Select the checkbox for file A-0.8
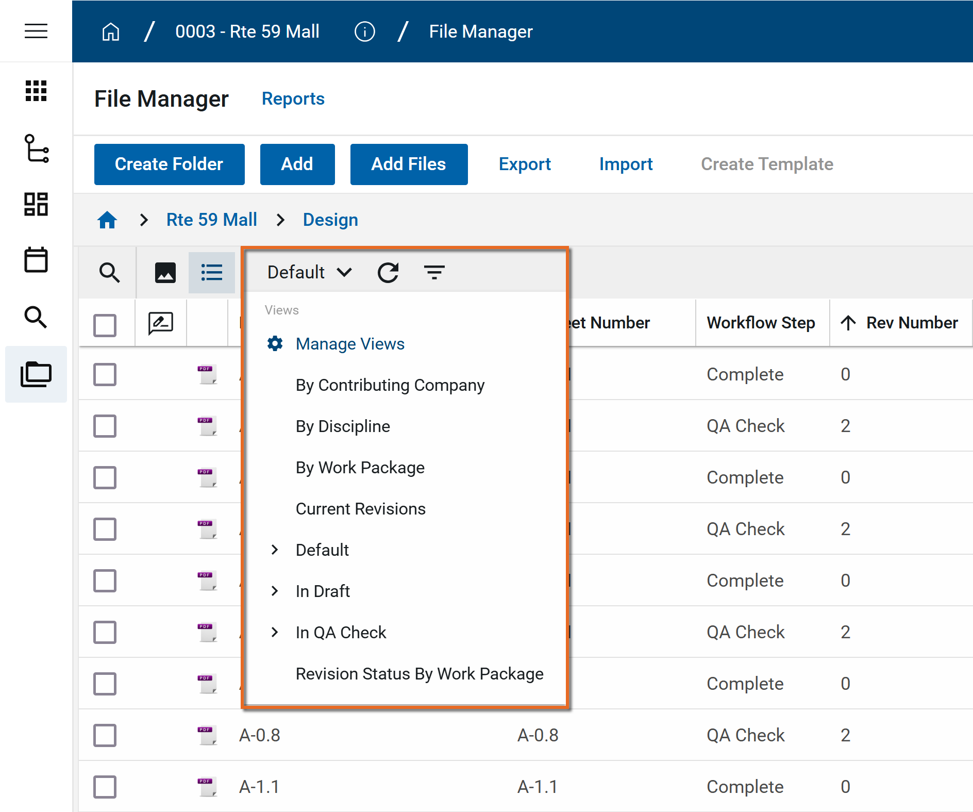 tap(105, 735)
